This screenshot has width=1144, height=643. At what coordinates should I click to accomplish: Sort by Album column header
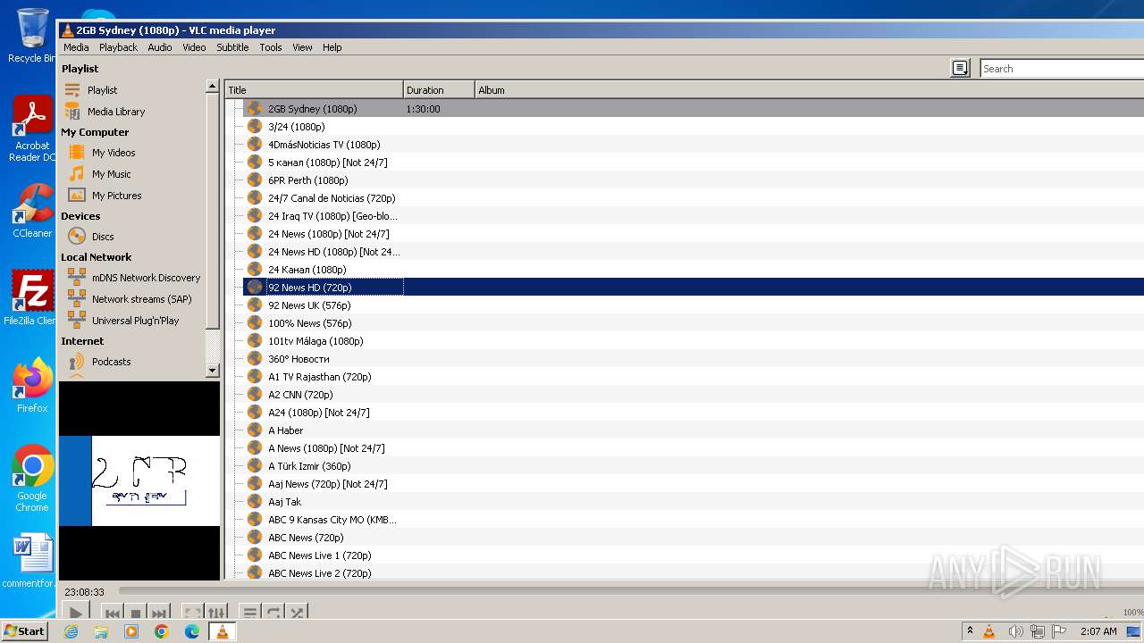tap(809, 90)
